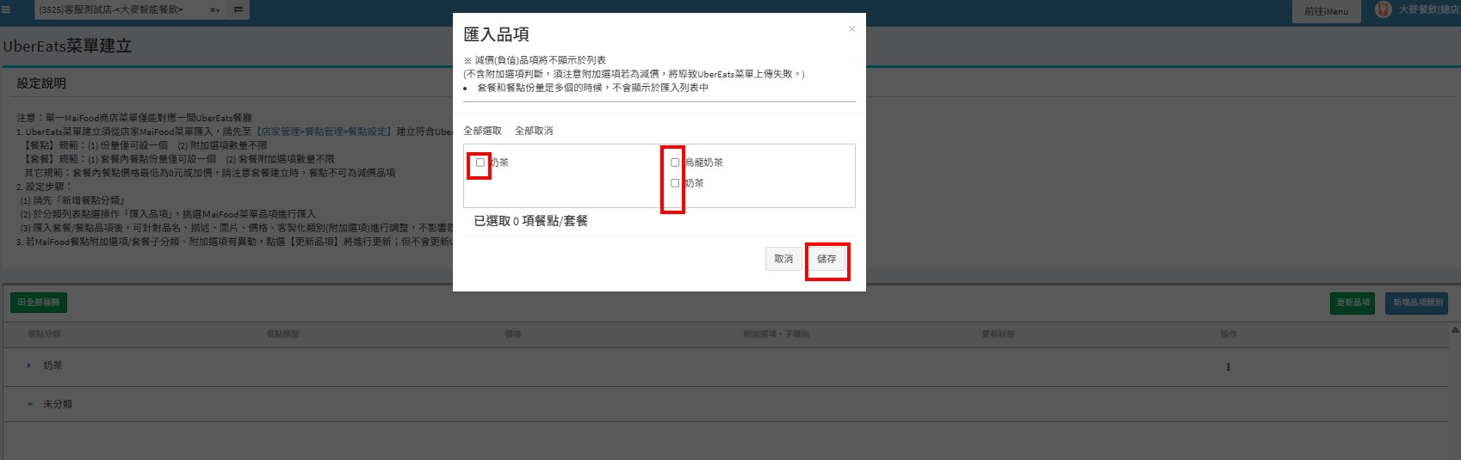Click the 更新品項 button
Viewport: 1461px width, 460px height.
click(x=1352, y=303)
